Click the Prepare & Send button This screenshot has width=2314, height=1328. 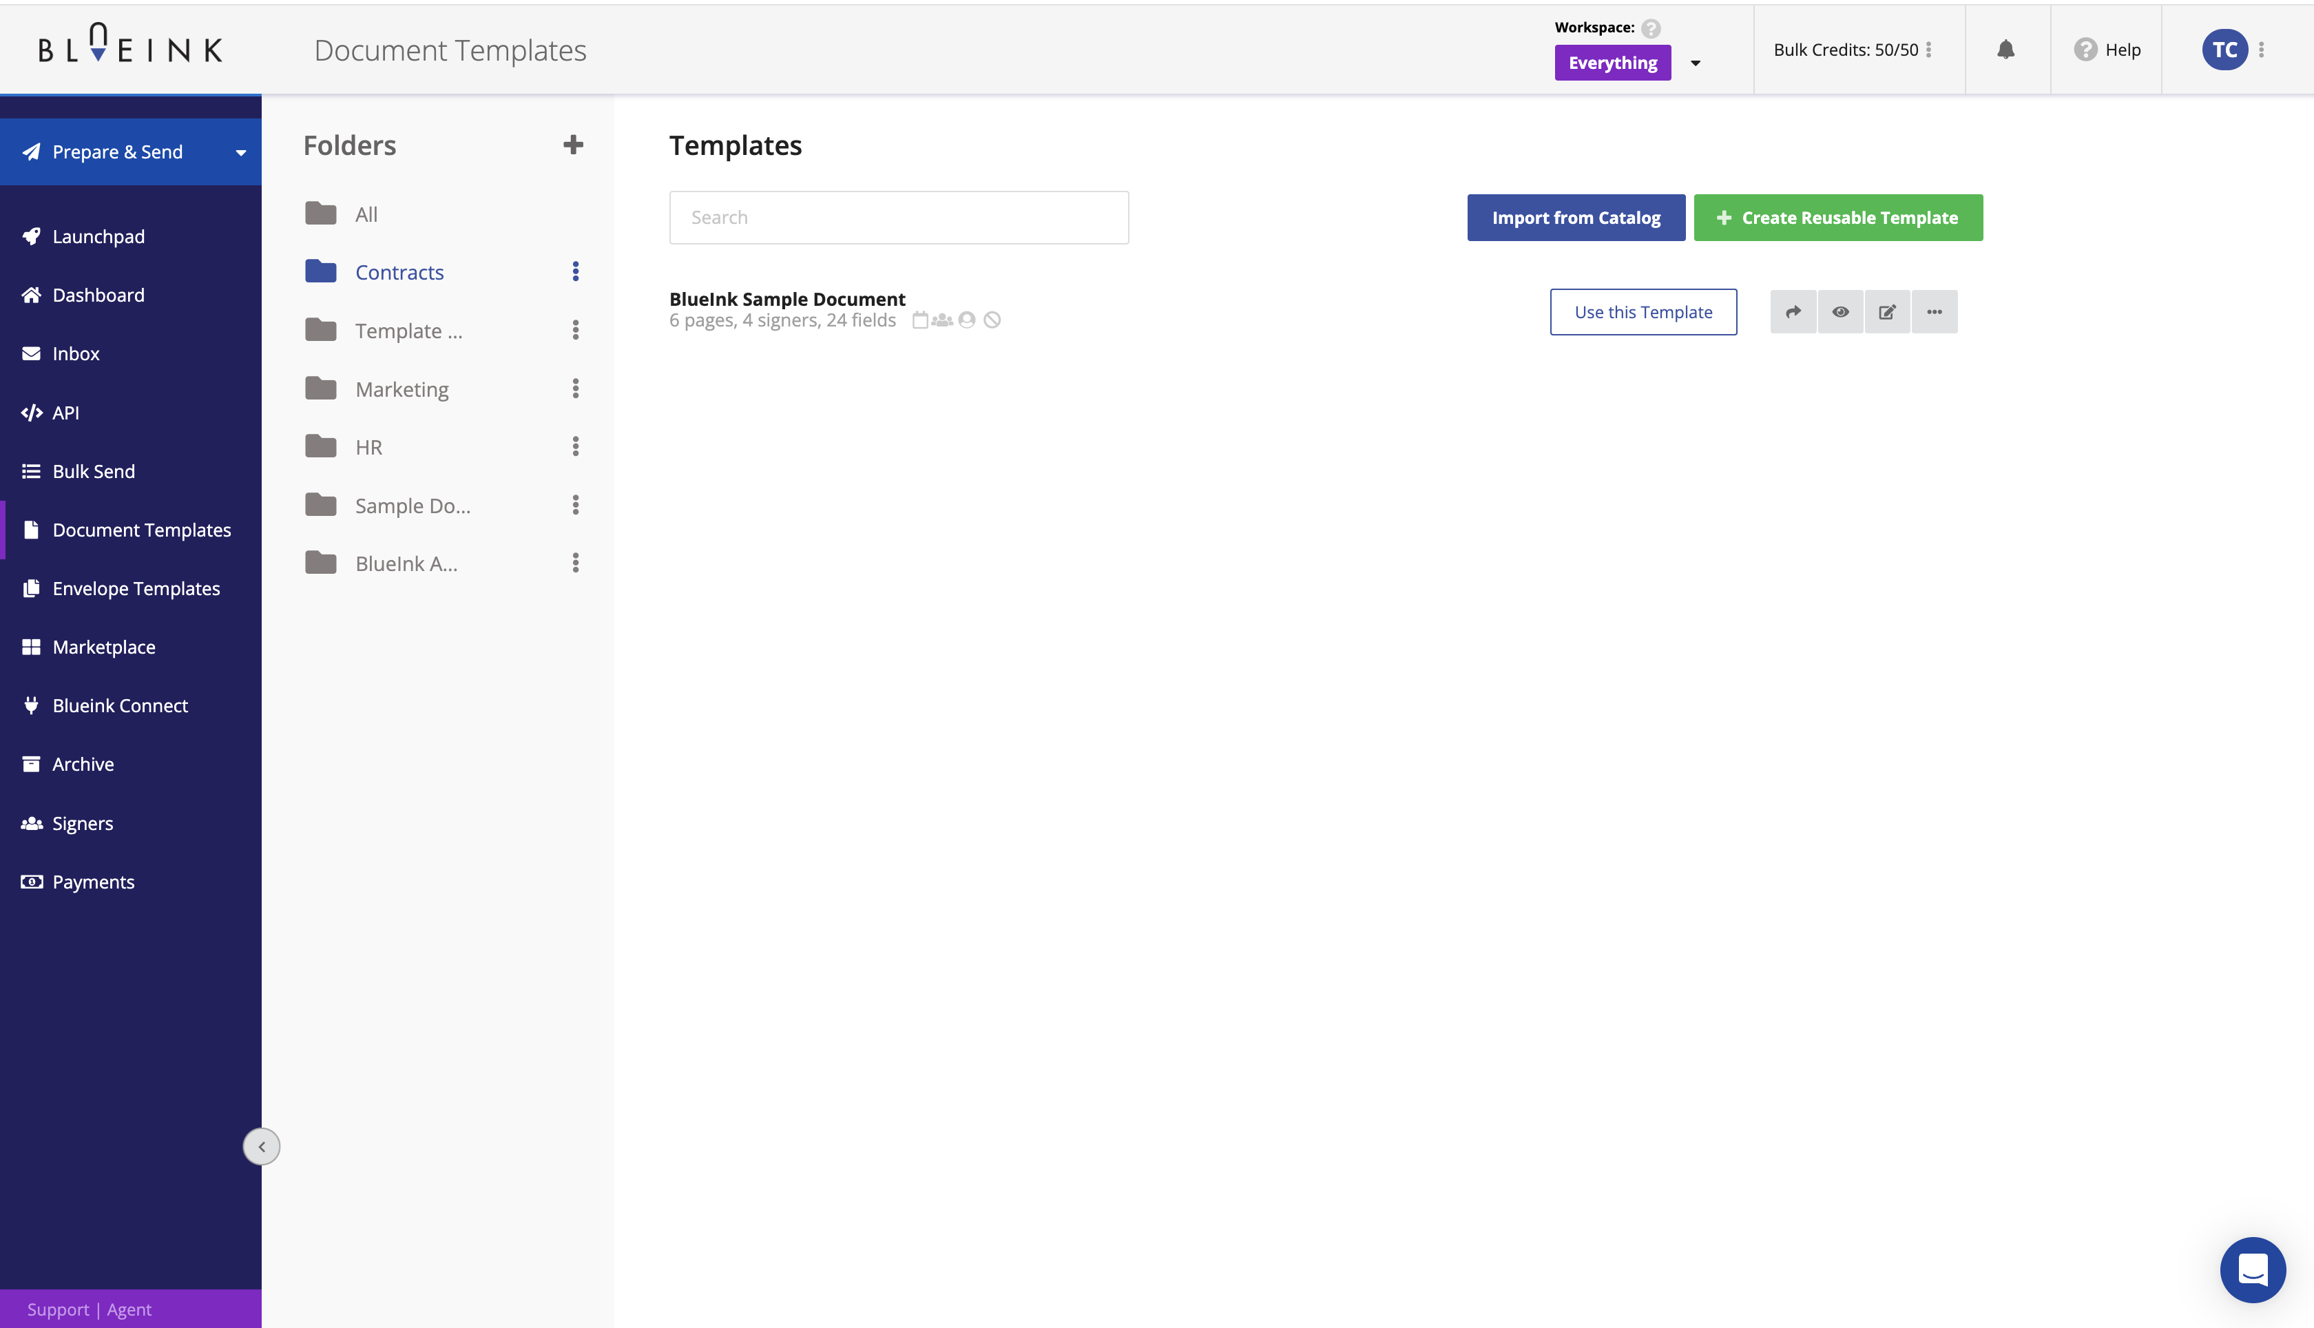(x=130, y=152)
